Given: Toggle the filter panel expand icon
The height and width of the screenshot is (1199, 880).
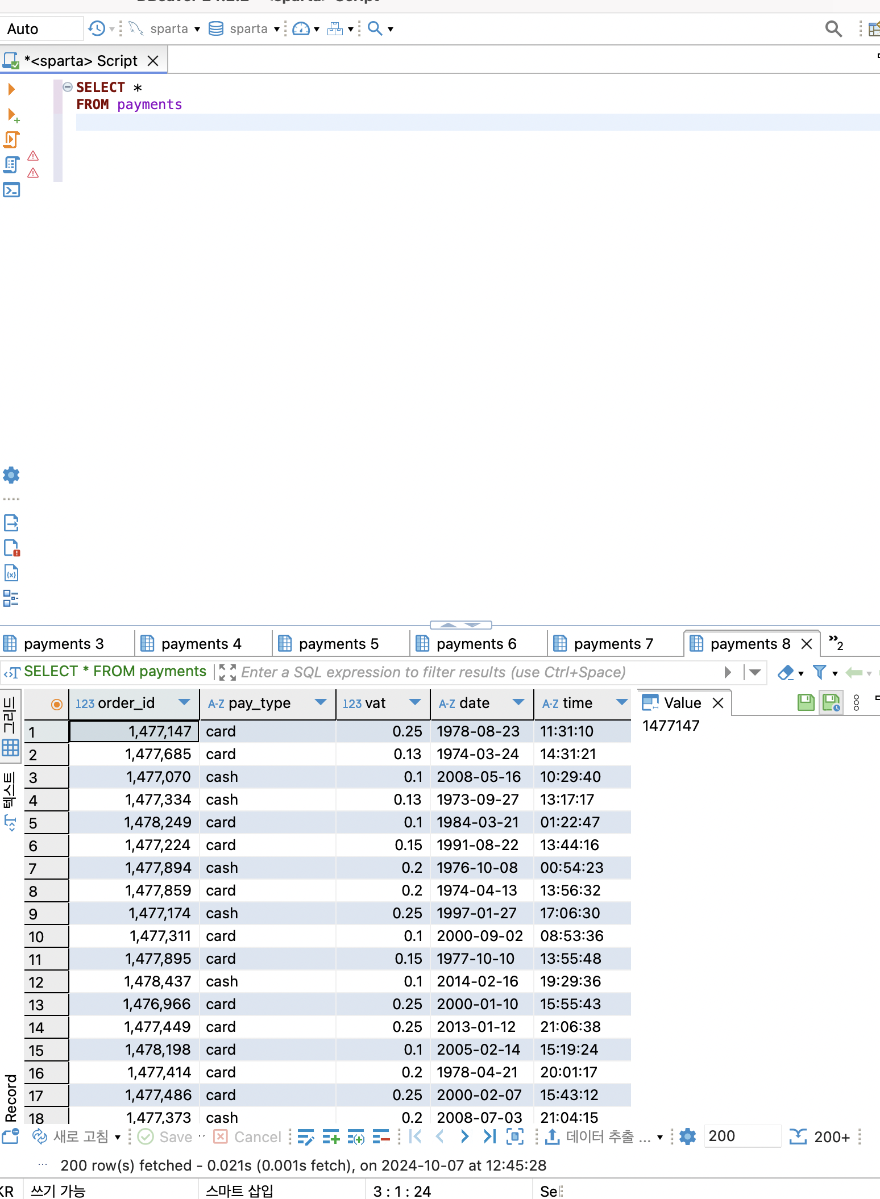Looking at the screenshot, I should click(x=227, y=672).
